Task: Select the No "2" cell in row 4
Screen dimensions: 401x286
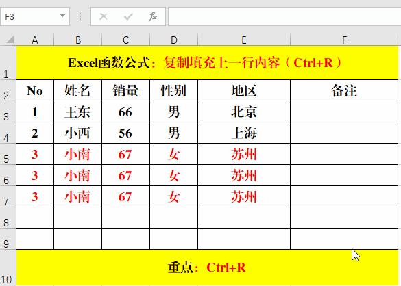Action: tap(35, 133)
